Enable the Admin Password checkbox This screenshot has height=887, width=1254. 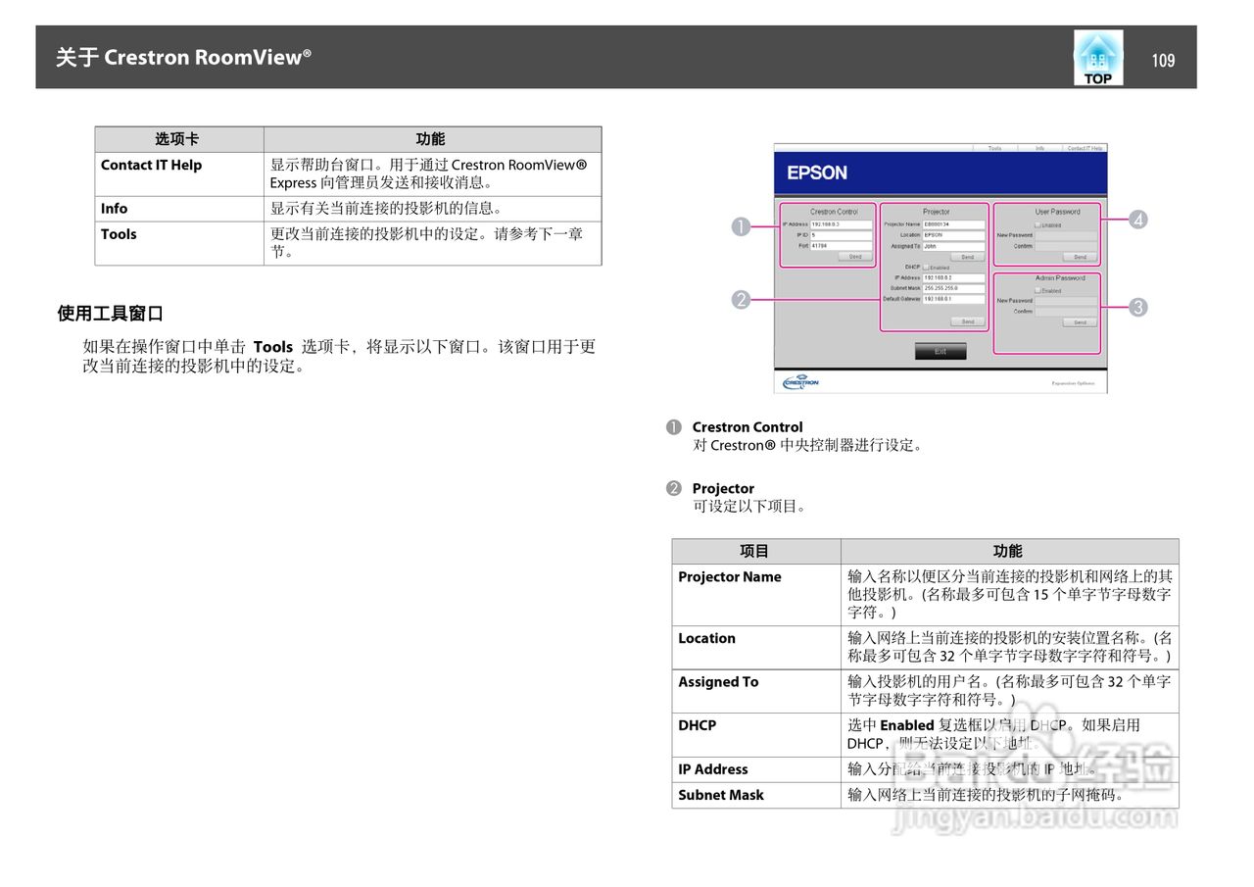1037,290
